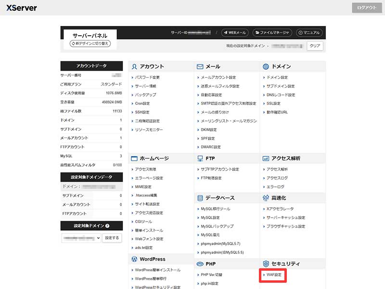Open 簡単インストール
Viewport: 385px width, 289px height.
pos(149,230)
